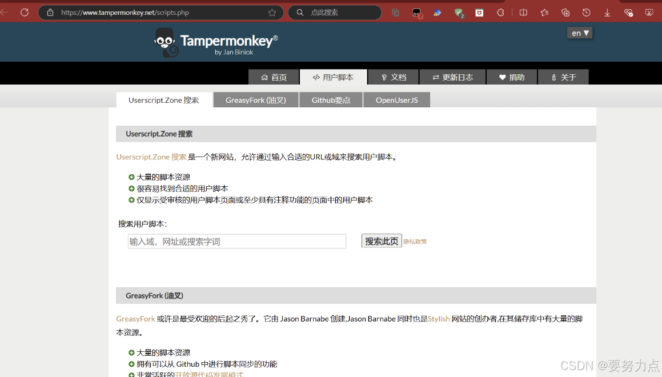Click the 搜索此页 button
The width and height of the screenshot is (662, 377).
(382, 241)
